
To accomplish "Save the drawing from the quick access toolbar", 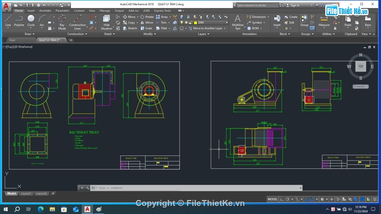I will (x=27, y=5).
